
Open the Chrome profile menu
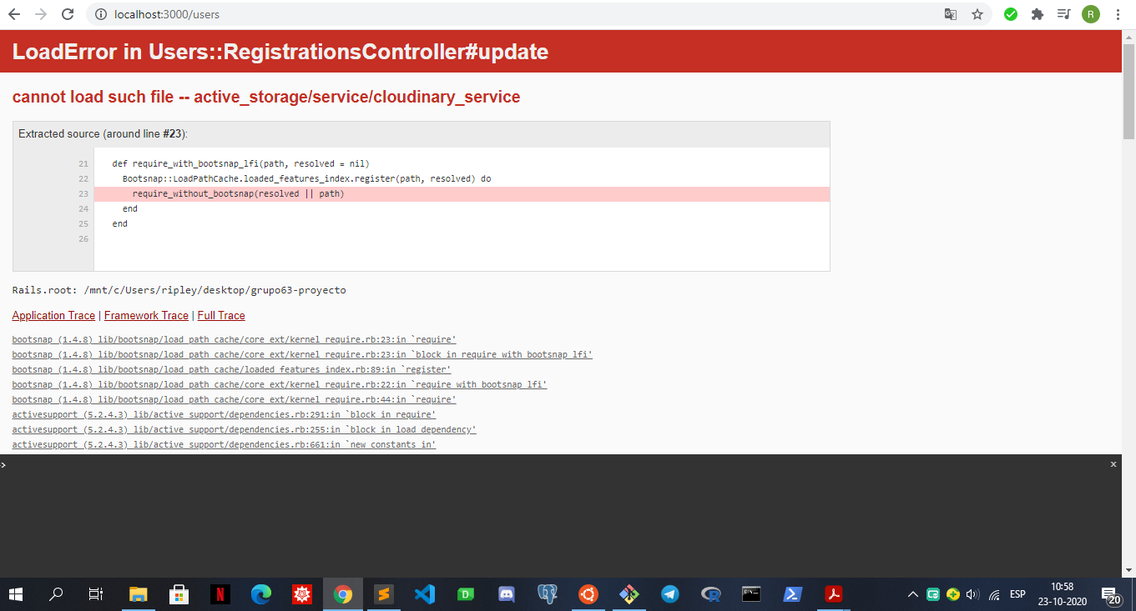1091,14
